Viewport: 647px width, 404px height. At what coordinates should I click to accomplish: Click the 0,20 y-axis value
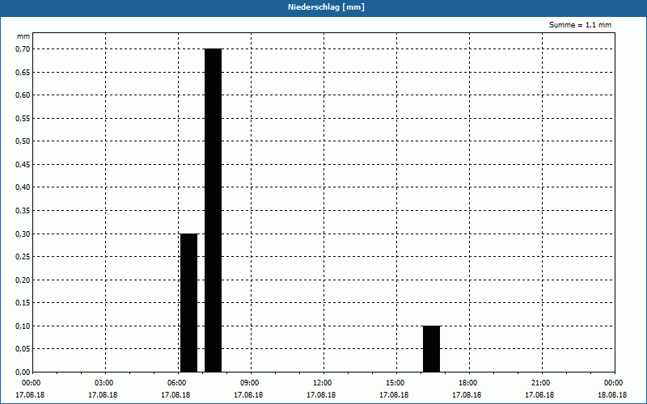(x=23, y=280)
